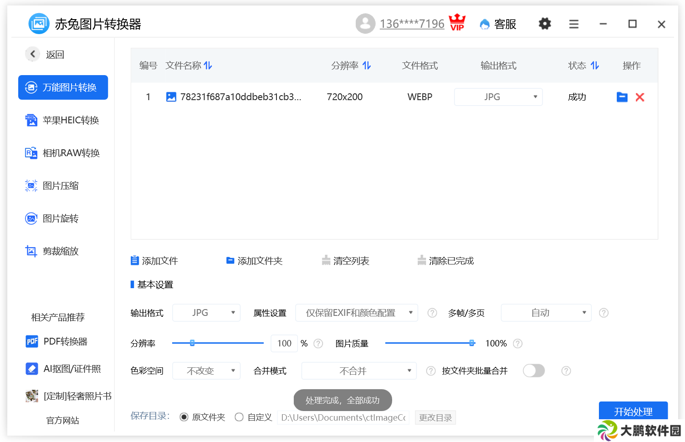The image size is (685, 442).
Task: Open the hamburger menu icon
Action: [574, 24]
